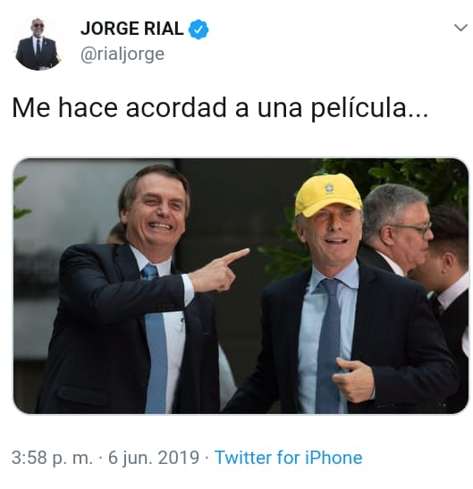Open Jorge Rial's profile avatar

38,44
